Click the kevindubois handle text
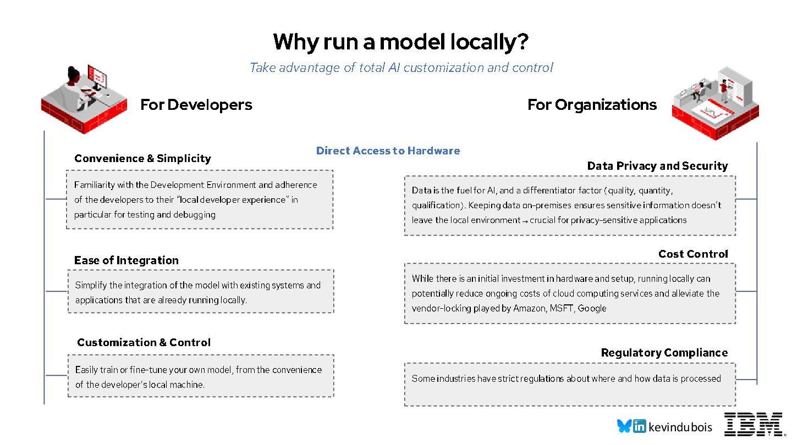 680,427
